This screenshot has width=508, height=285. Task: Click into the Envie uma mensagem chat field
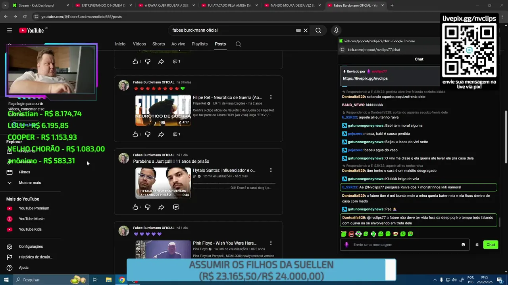(405, 245)
